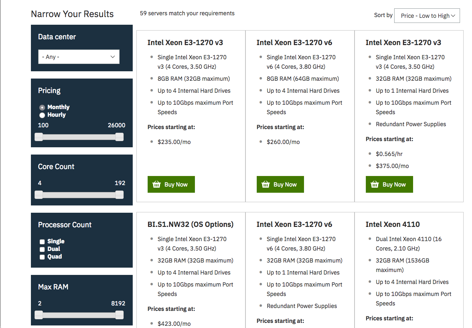Enable the Dual processor filter
Viewport: 472px width, 328px height.
(x=42, y=249)
